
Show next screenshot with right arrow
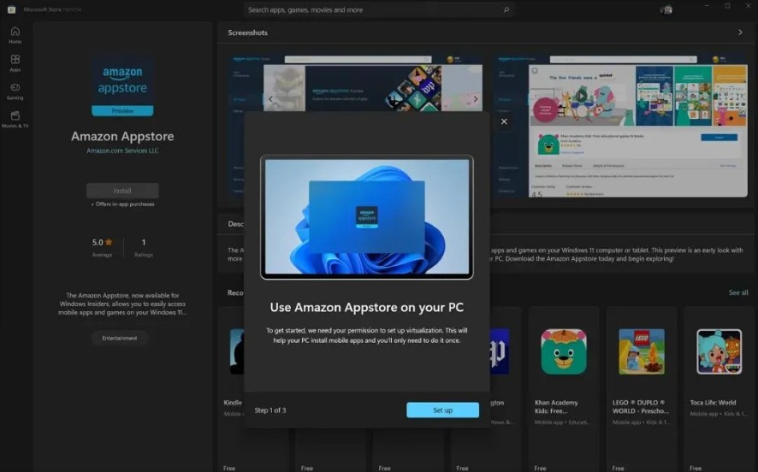point(476,99)
